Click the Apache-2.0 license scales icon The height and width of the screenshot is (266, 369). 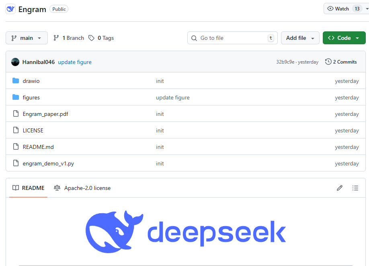click(x=57, y=188)
